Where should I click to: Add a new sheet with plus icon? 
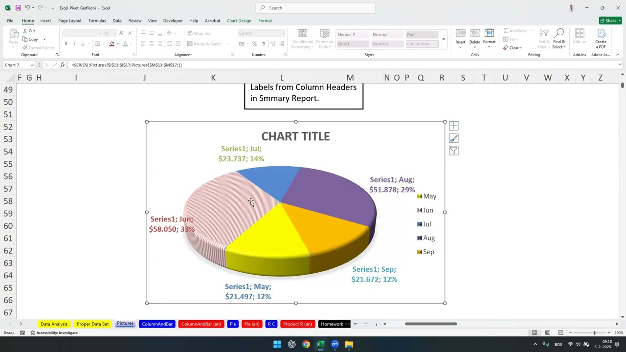pyautogui.click(x=366, y=324)
